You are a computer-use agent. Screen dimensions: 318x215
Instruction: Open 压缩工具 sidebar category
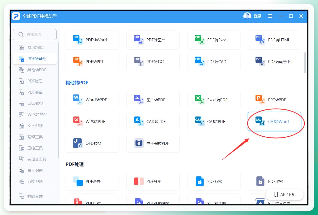35,148
